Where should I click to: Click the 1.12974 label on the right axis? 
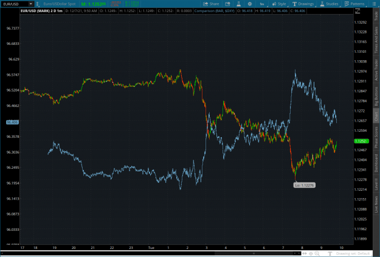pyautogui.click(x=361, y=72)
